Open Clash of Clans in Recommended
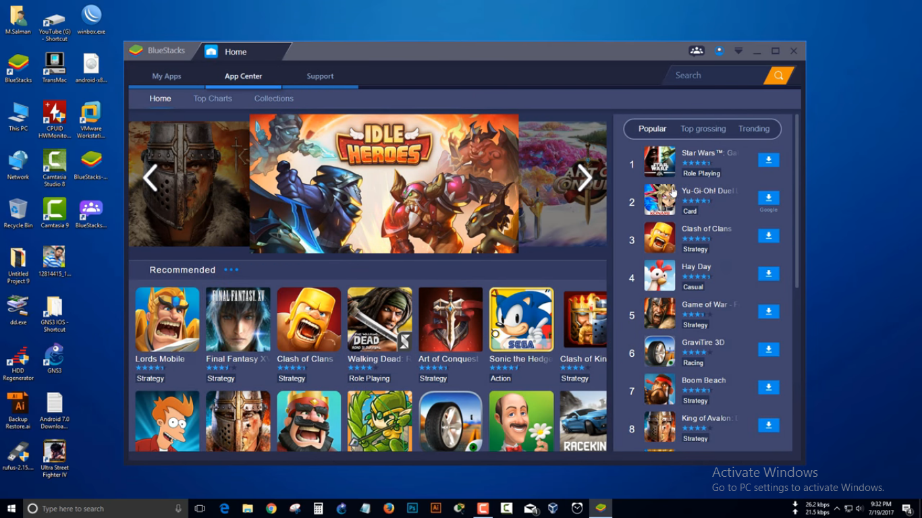Viewport: 922px width, 518px height. (309, 319)
